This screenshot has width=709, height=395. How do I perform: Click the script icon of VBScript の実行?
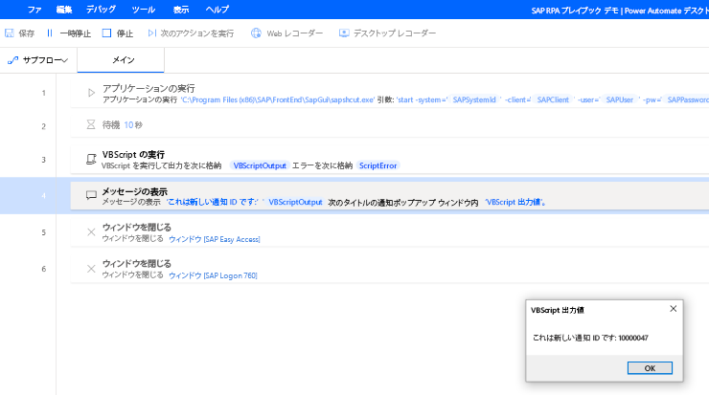coord(91,159)
